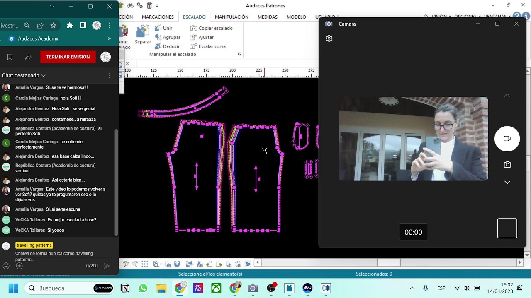531x298 pixels.
Task: Choose the Agrupar grading tool
Action: [168, 37]
